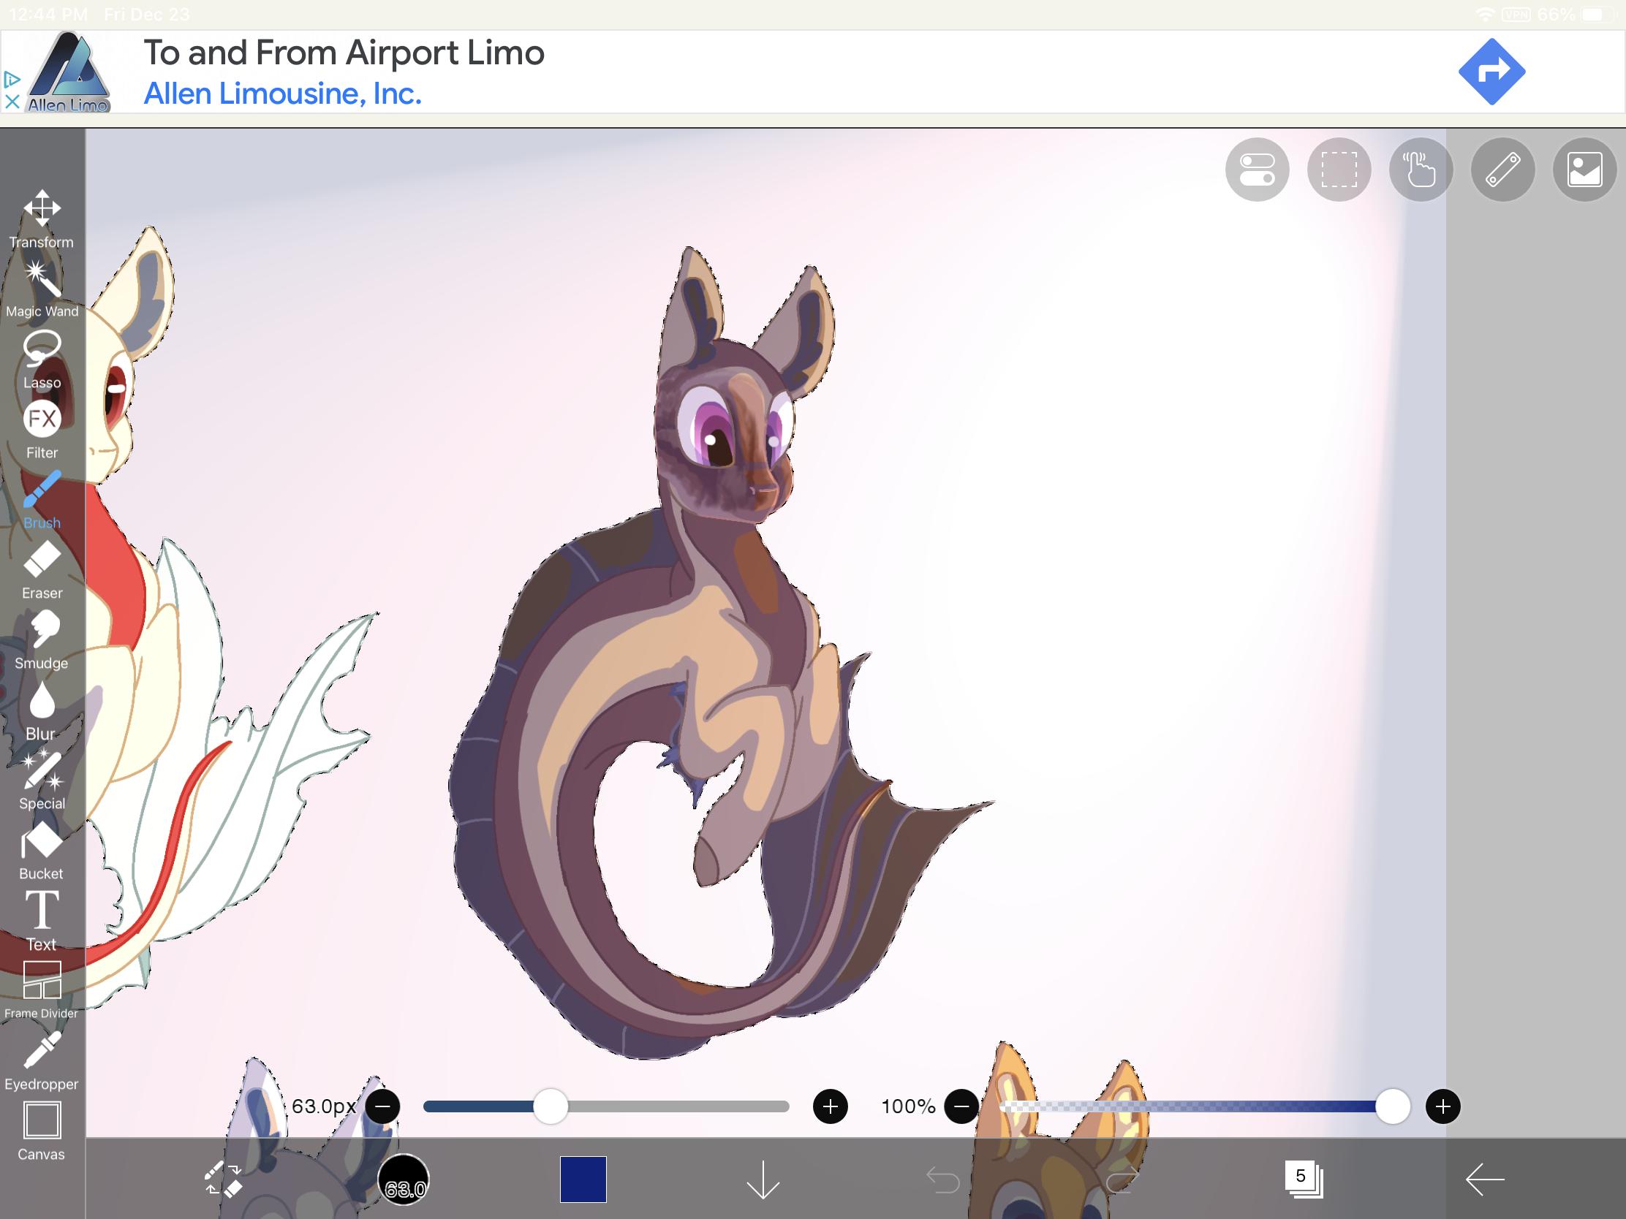Enable the finger touch gesture mode
This screenshot has width=1626, height=1219.
(1420, 169)
